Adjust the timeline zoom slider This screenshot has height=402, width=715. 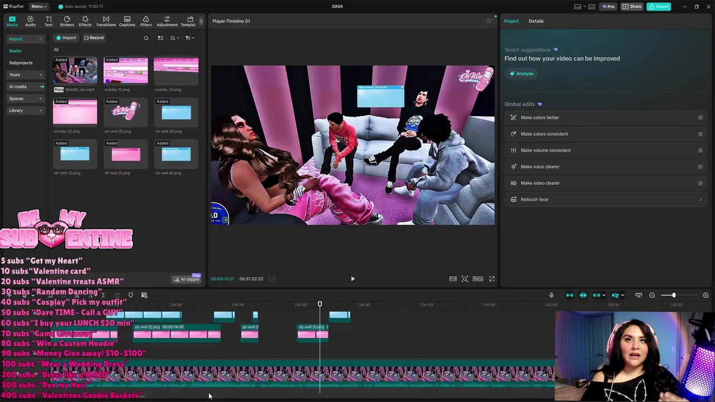[x=673, y=295]
